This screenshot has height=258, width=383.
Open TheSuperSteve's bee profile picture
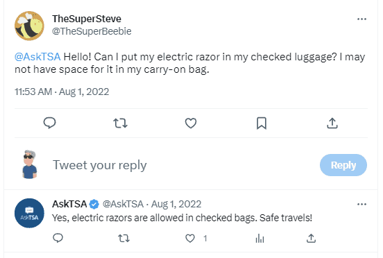tap(29, 26)
